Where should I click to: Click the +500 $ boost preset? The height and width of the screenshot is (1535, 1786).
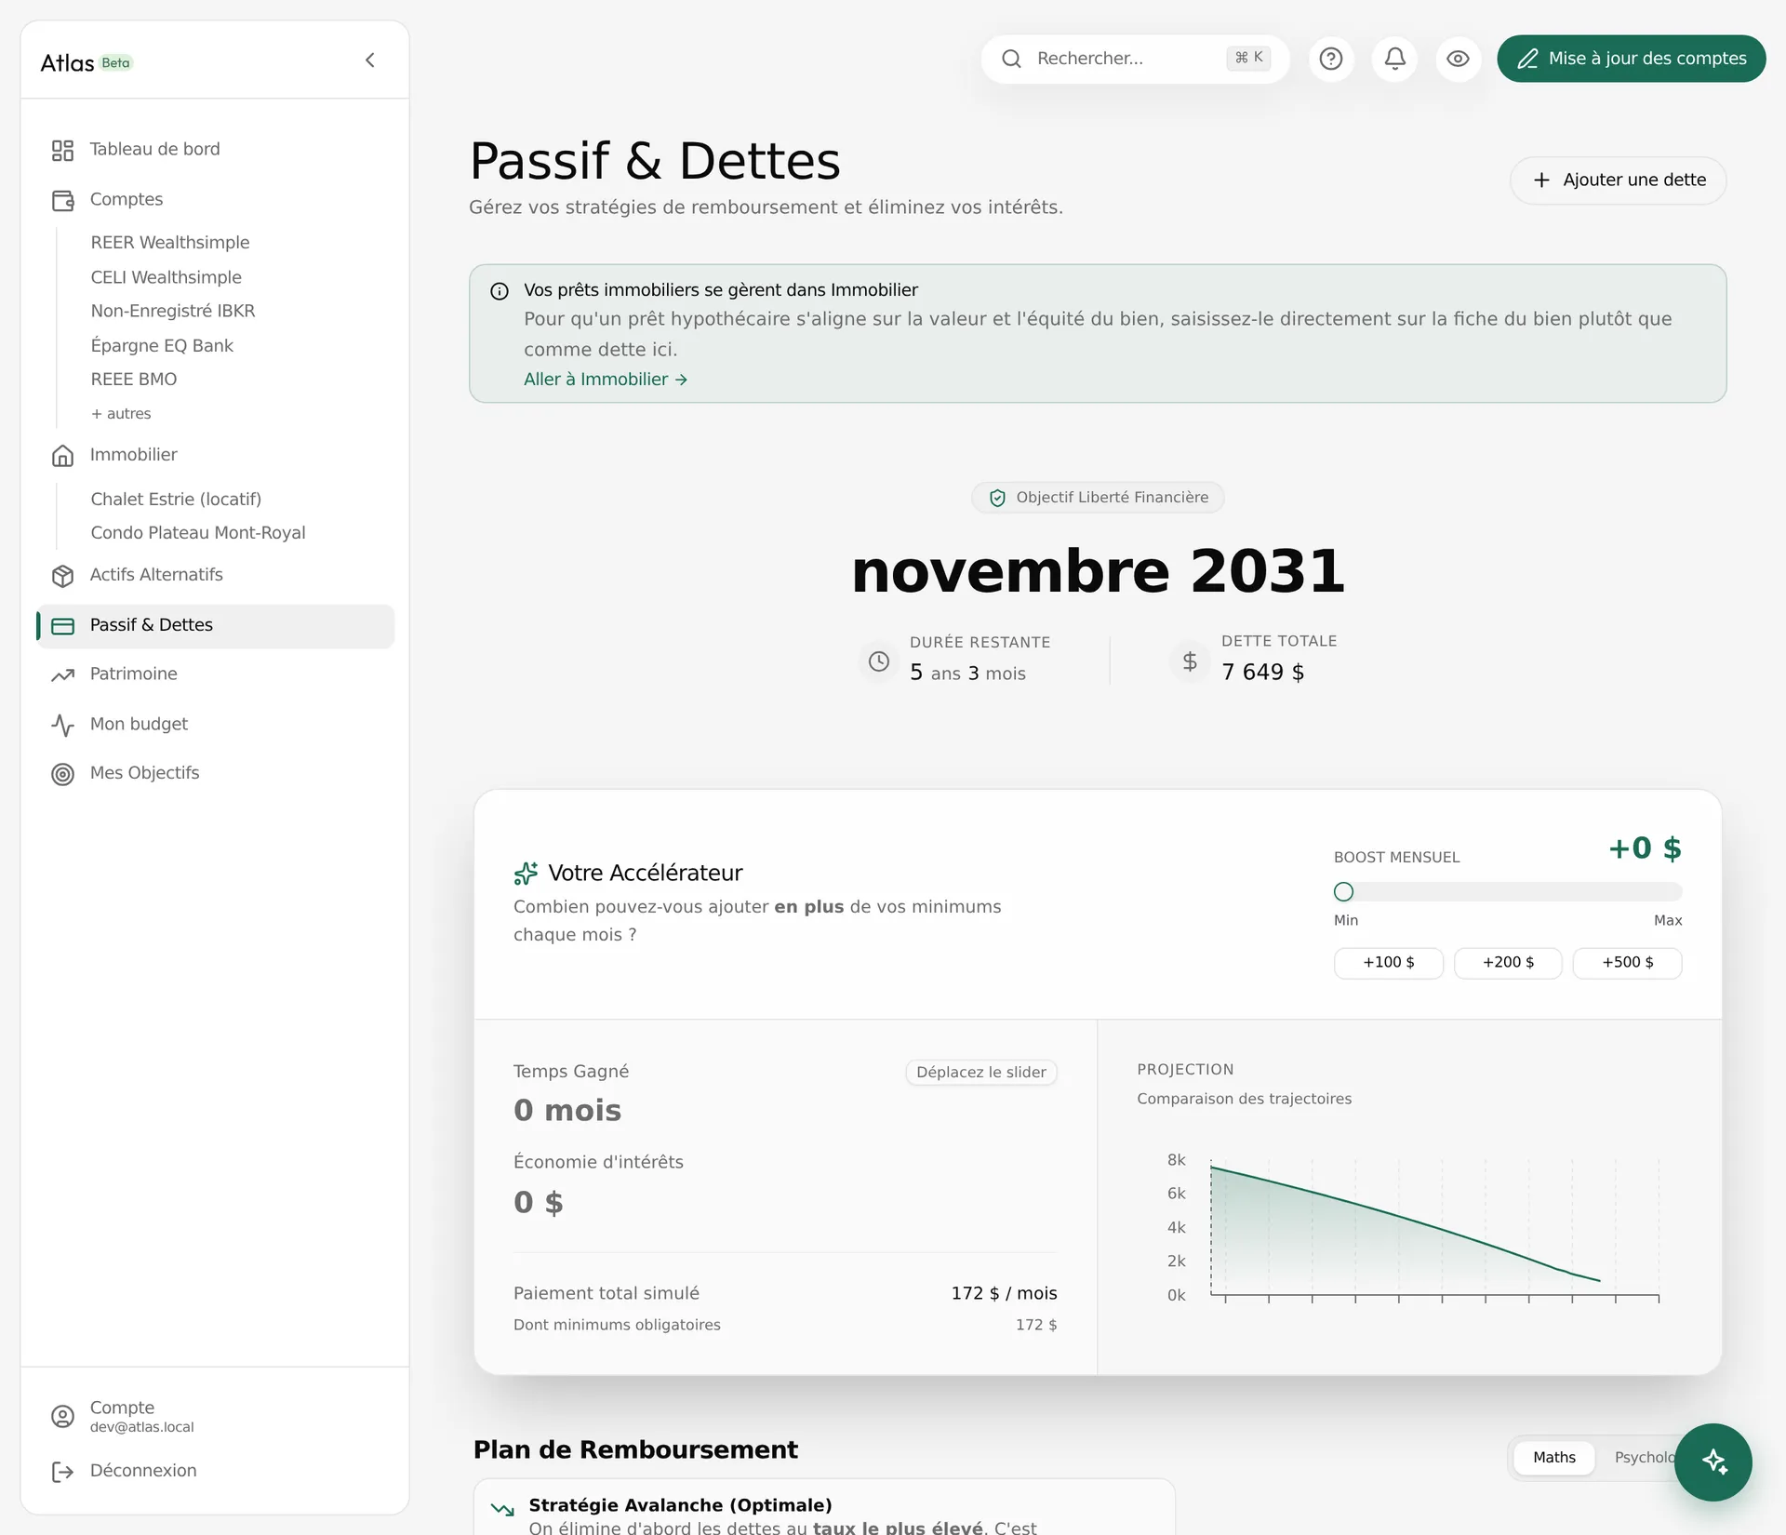[1627, 963]
